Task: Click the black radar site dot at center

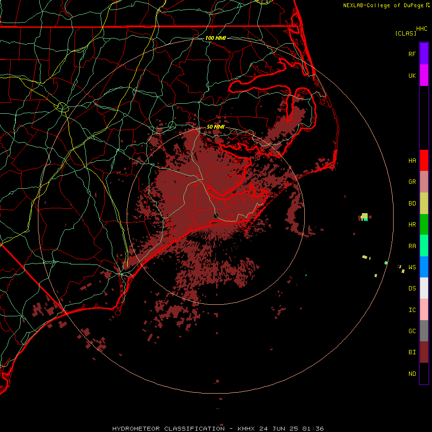Action: pyautogui.click(x=216, y=216)
